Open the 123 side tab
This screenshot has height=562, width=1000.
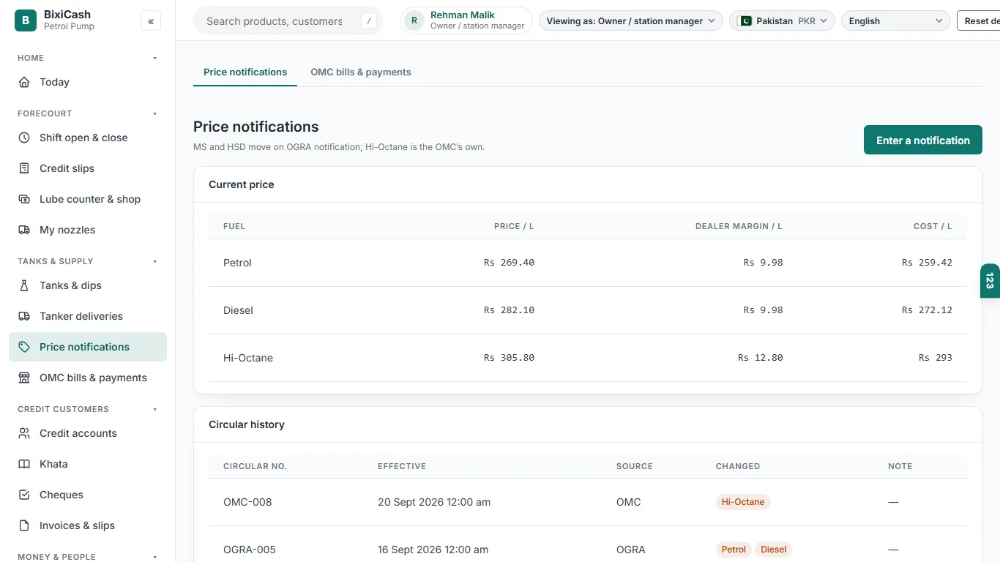[x=990, y=281]
